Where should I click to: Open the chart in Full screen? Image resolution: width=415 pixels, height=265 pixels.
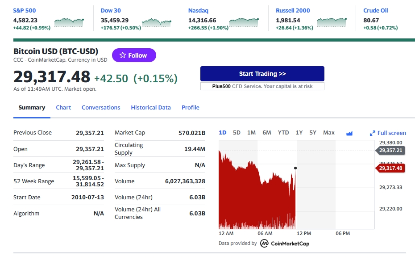(388, 133)
